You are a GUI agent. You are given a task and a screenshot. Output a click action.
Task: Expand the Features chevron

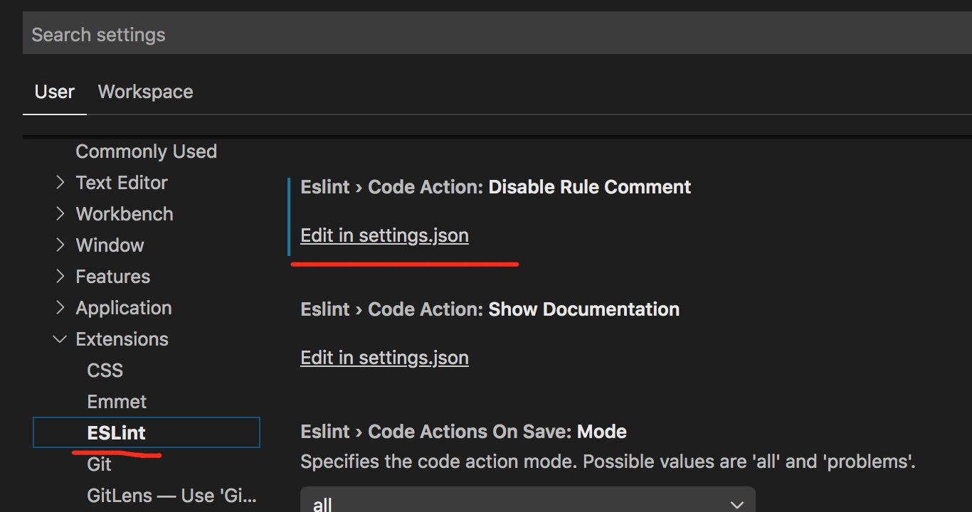(x=60, y=277)
